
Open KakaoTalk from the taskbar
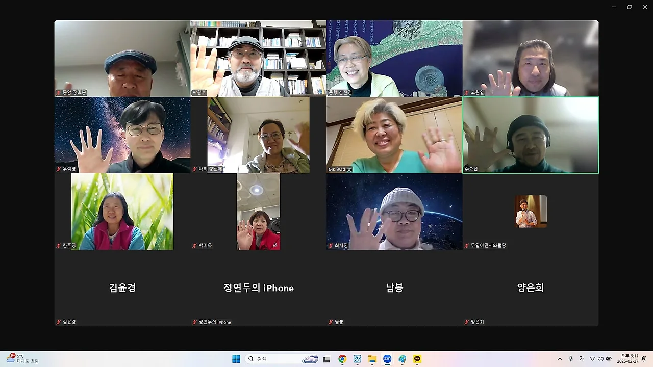(417, 359)
